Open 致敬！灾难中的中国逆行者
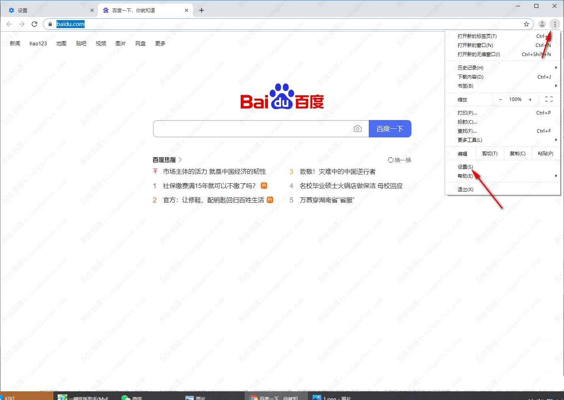The image size is (564, 400). (338, 171)
